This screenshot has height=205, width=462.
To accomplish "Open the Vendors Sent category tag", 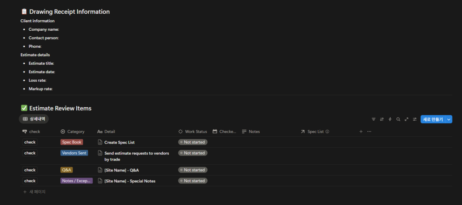I will 74,153.
